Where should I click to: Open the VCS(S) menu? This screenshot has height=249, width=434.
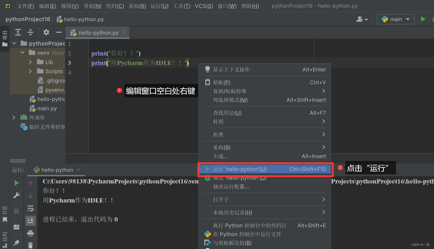pos(204,6)
